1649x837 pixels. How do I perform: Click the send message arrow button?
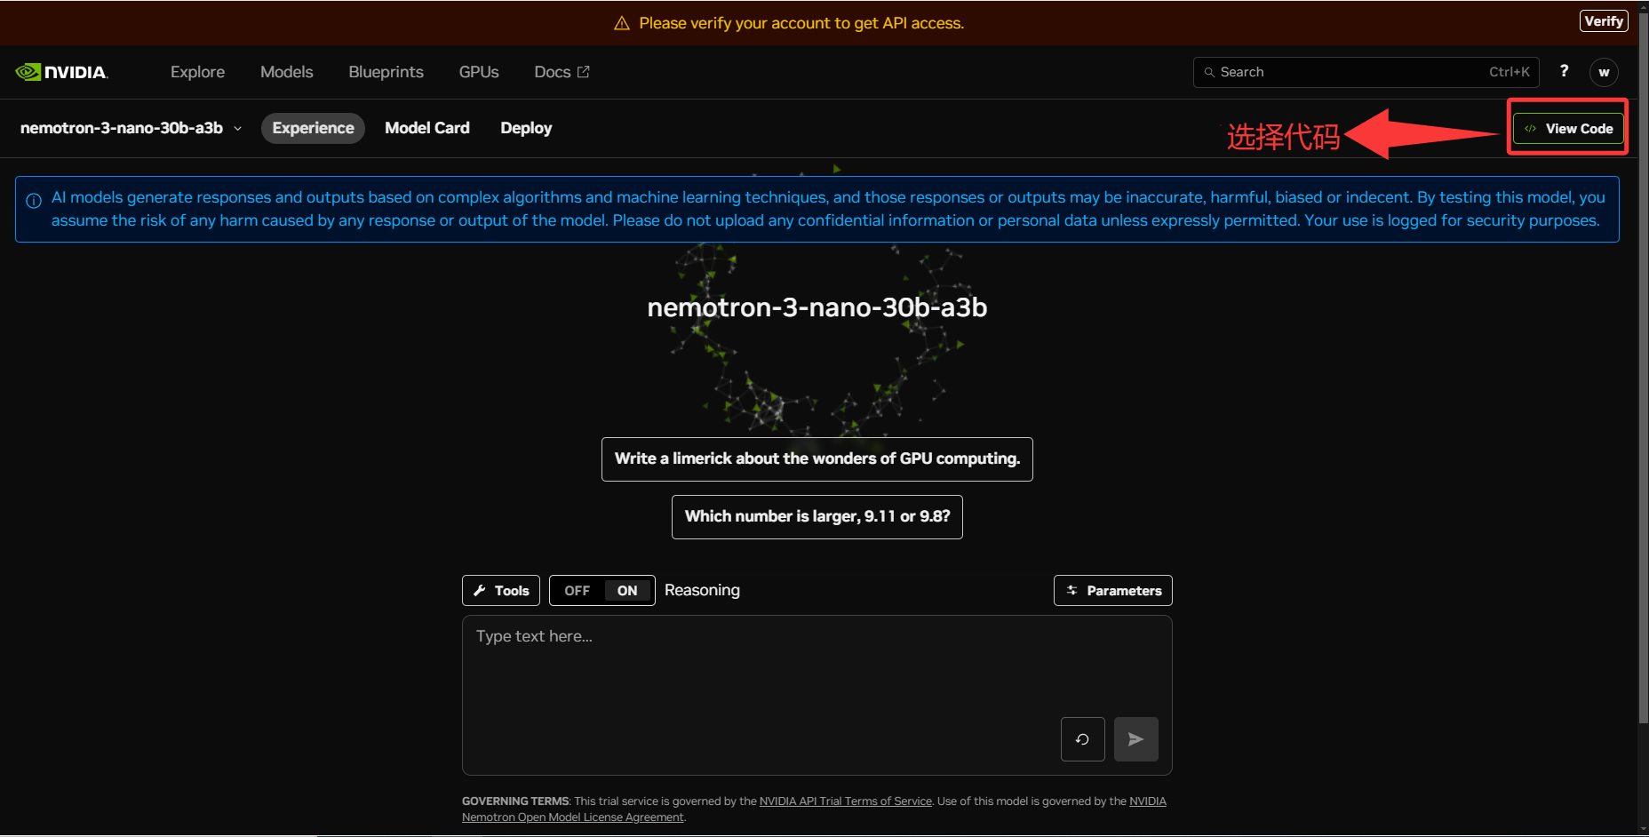click(x=1135, y=739)
